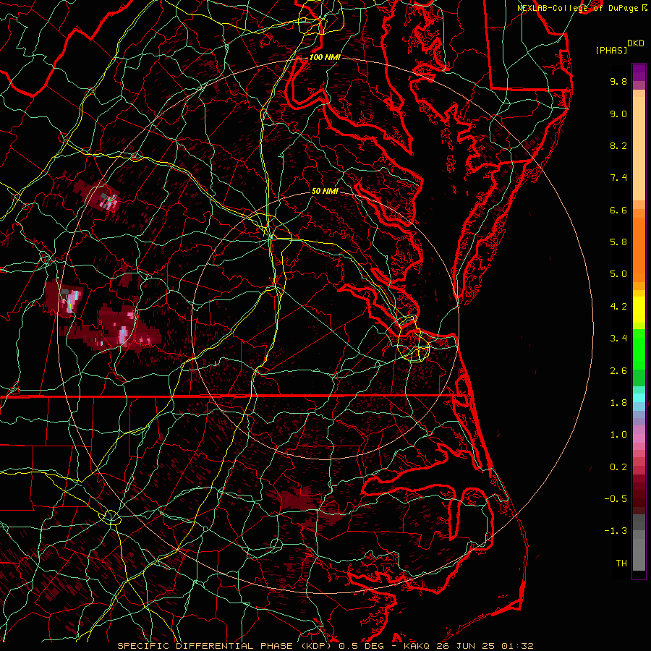Click the DKD product label above the scale

tap(636, 43)
